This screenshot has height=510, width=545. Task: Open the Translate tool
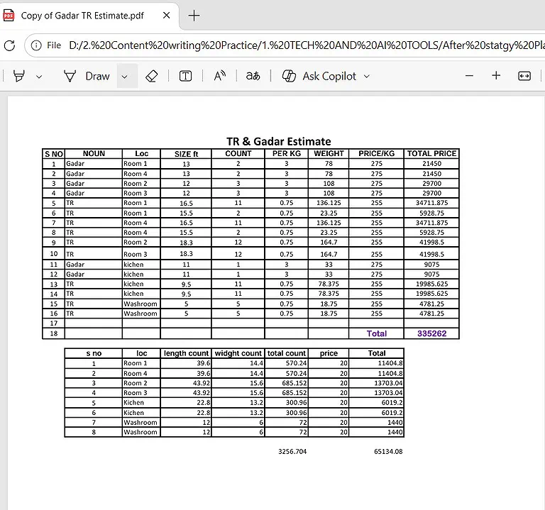point(253,76)
